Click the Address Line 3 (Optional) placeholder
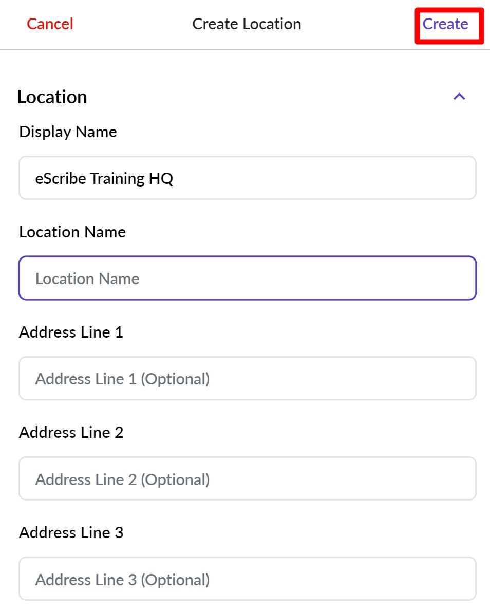 tap(122, 580)
